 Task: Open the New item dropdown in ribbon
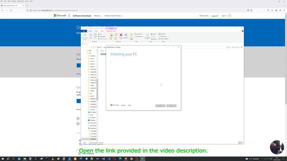pyautogui.click(x=139, y=34)
